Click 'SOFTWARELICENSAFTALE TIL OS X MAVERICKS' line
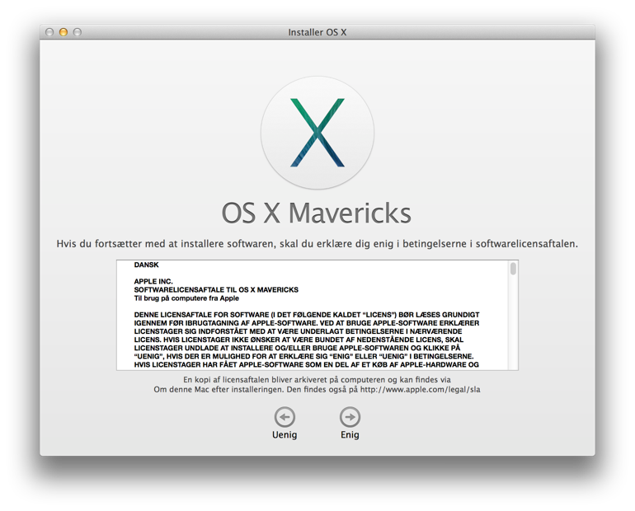 (216, 289)
